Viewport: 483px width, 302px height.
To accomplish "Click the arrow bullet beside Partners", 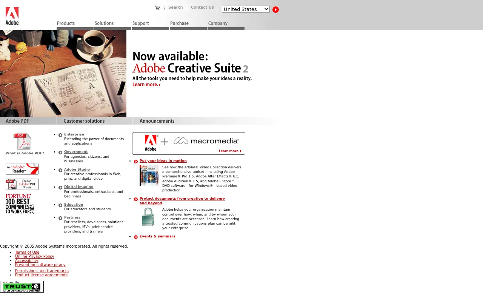I will coord(60,218).
